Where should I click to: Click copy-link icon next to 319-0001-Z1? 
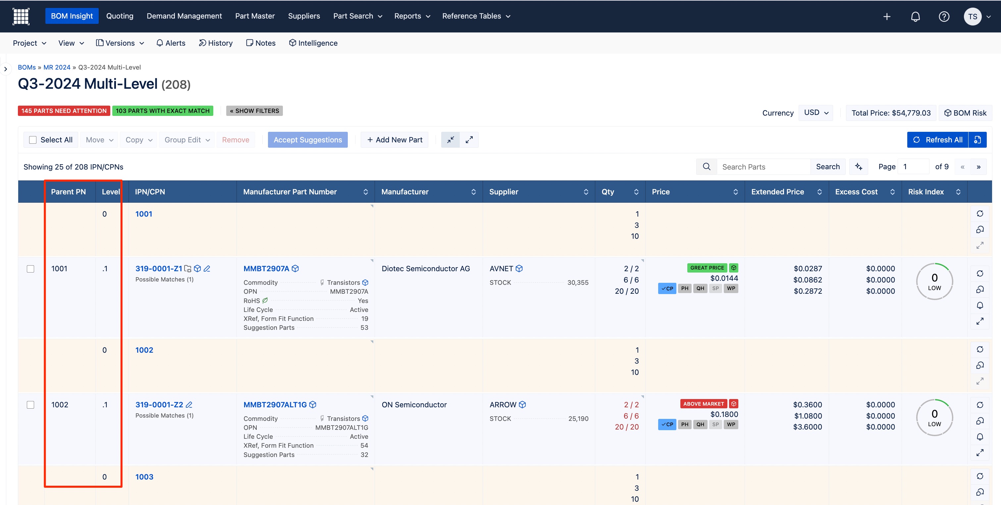coord(188,269)
